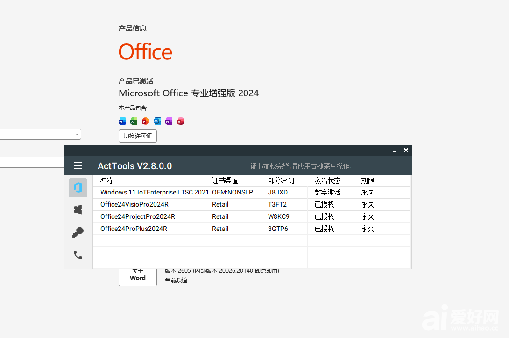Click 永久 in the Office24ProPlus2024R row
The width and height of the screenshot is (509, 338).
point(368,229)
